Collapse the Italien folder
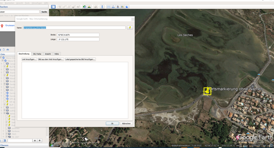The width and height of the screenshot is (274, 148). (1, 113)
